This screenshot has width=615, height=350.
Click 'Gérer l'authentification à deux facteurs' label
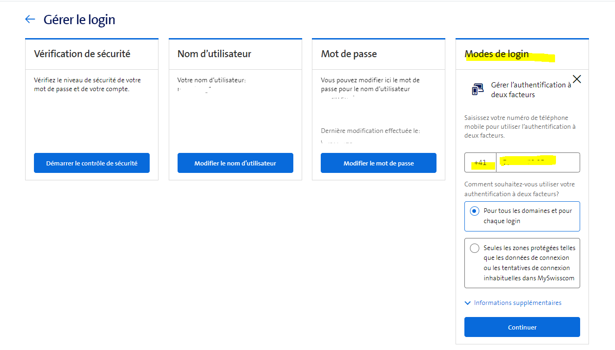pos(531,90)
